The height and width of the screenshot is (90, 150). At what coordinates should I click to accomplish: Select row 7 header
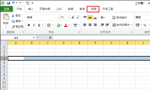(4, 71)
